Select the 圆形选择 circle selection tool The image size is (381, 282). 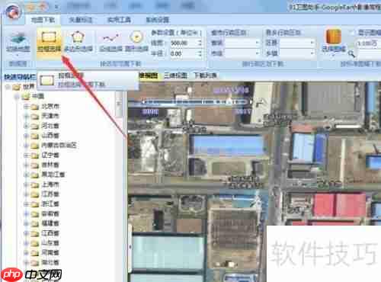(136, 42)
